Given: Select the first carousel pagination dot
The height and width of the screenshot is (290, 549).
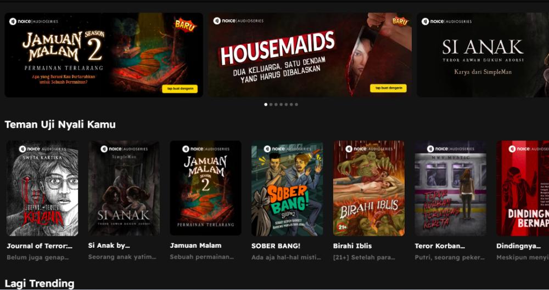Looking at the screenshot, I should (266, 104).
